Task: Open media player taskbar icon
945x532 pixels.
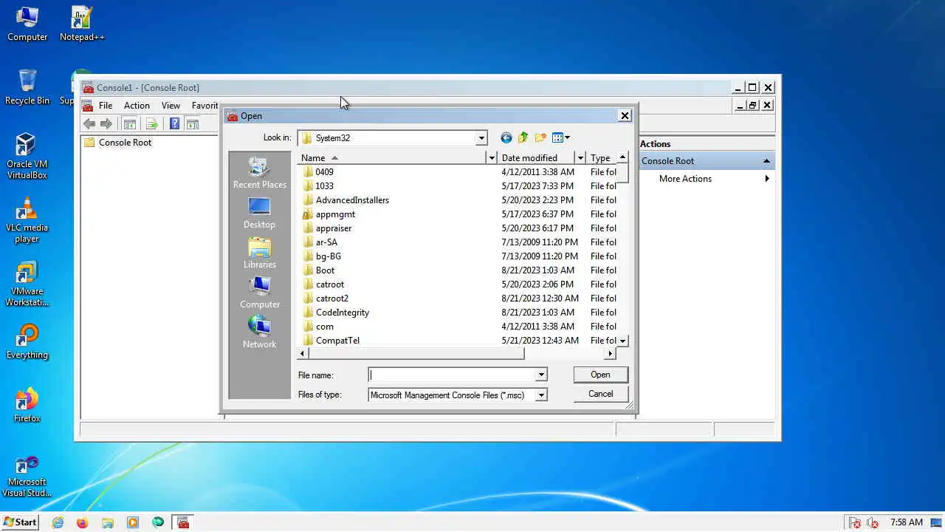Action: click(133, 522)
